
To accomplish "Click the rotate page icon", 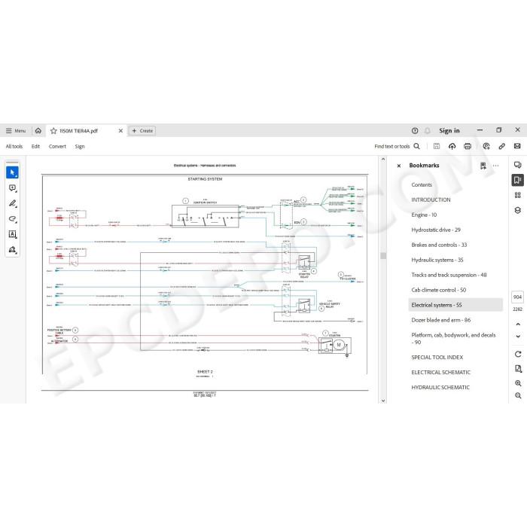I will tap(518, 354).
